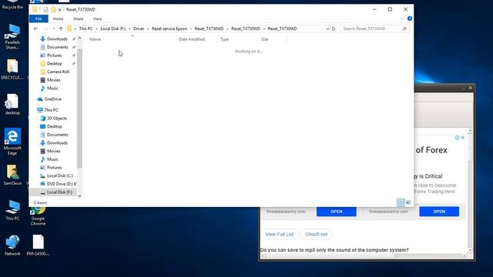This screenshot has height=277, width=493.
Task: Click the Properties quick access icon
Action: pyautogui.click(x=45, y=9)
